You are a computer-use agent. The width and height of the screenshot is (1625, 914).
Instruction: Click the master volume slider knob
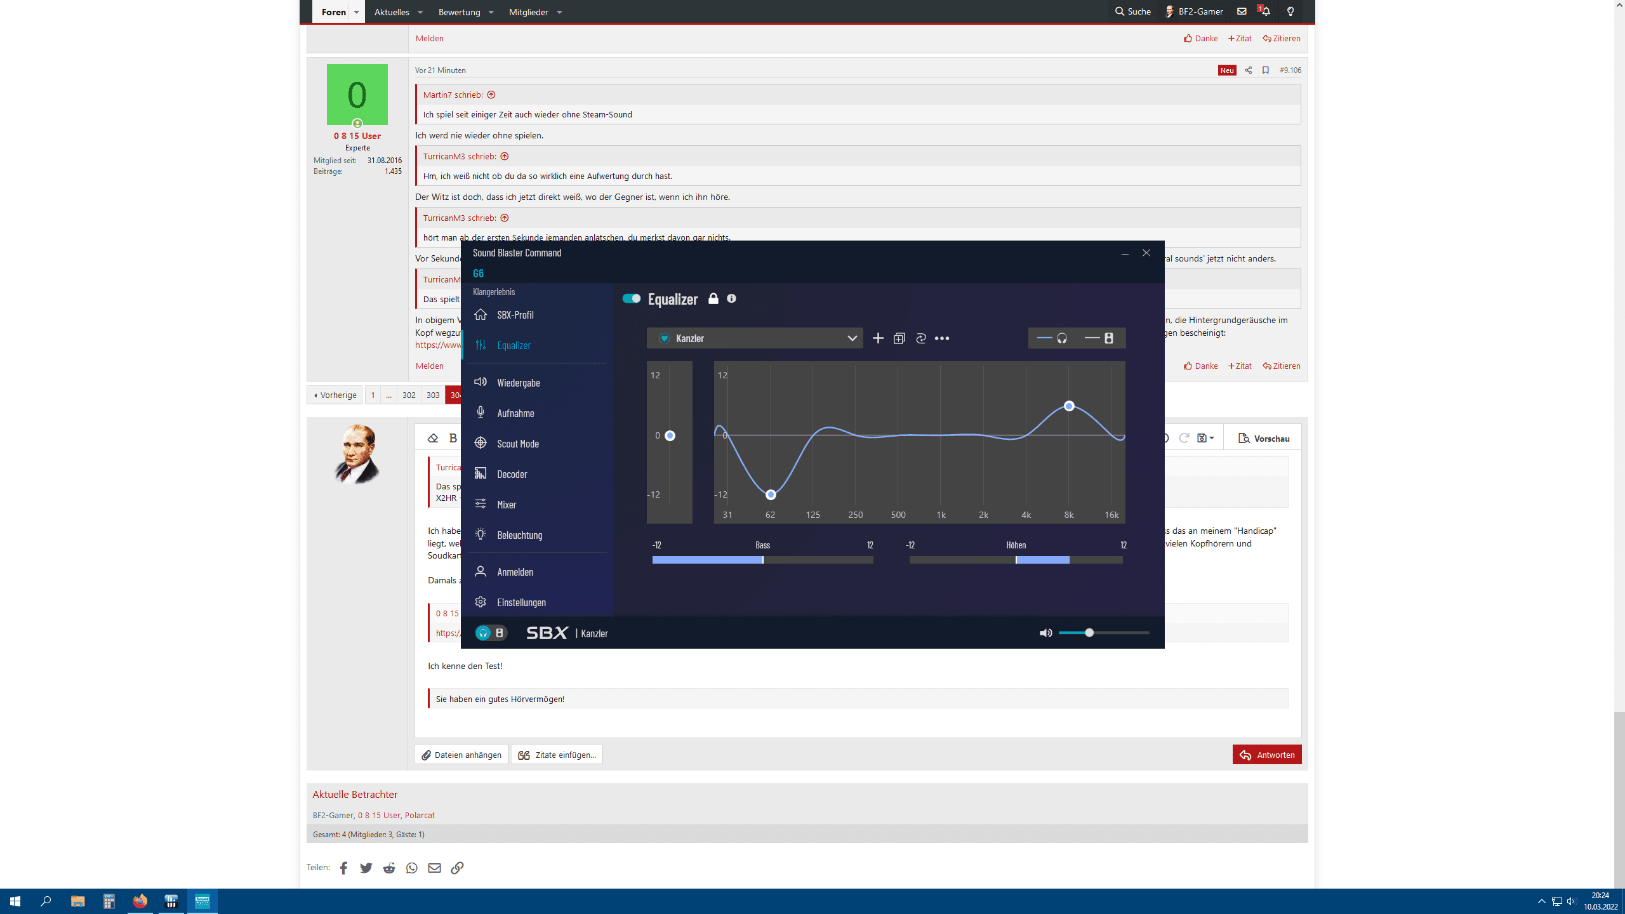(1089, 633)
